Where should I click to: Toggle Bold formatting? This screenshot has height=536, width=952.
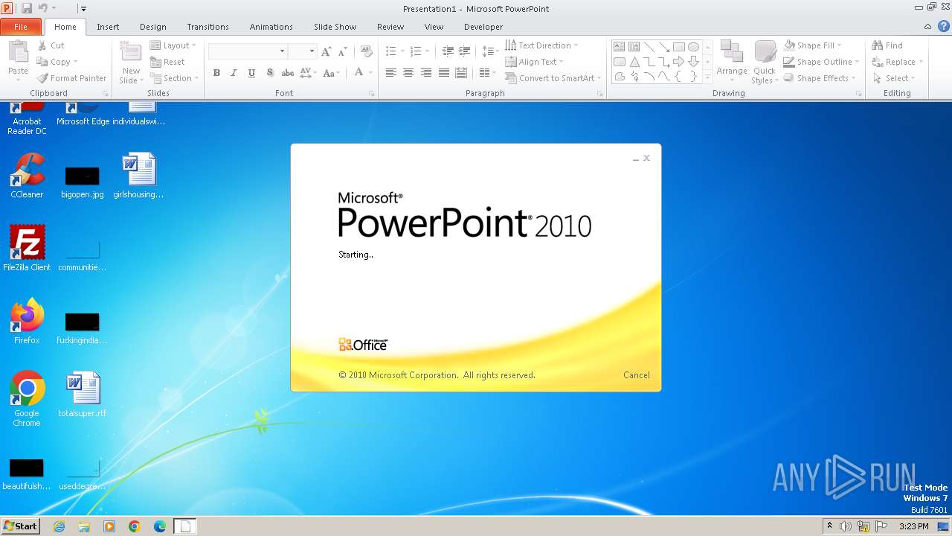(216, 73)
